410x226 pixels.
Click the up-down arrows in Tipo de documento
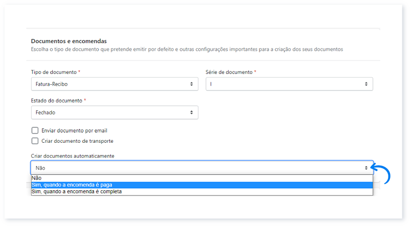[191, 84]
